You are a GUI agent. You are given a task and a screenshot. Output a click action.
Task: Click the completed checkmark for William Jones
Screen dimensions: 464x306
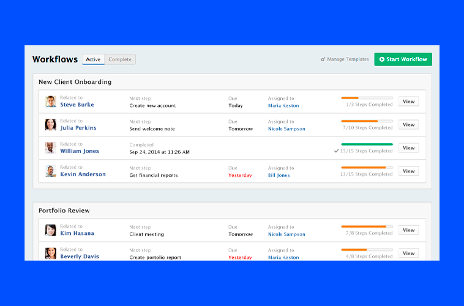click(337, 151)
